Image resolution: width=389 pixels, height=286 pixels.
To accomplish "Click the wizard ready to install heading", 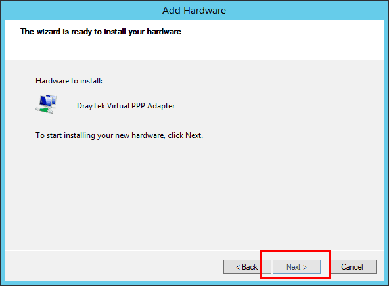I will (x=101, y=32).
